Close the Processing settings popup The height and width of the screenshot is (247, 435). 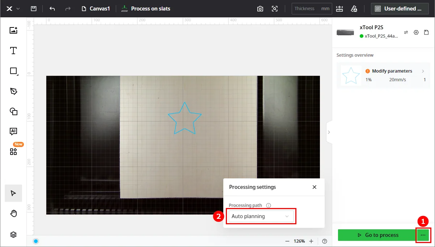click(314, 187)
